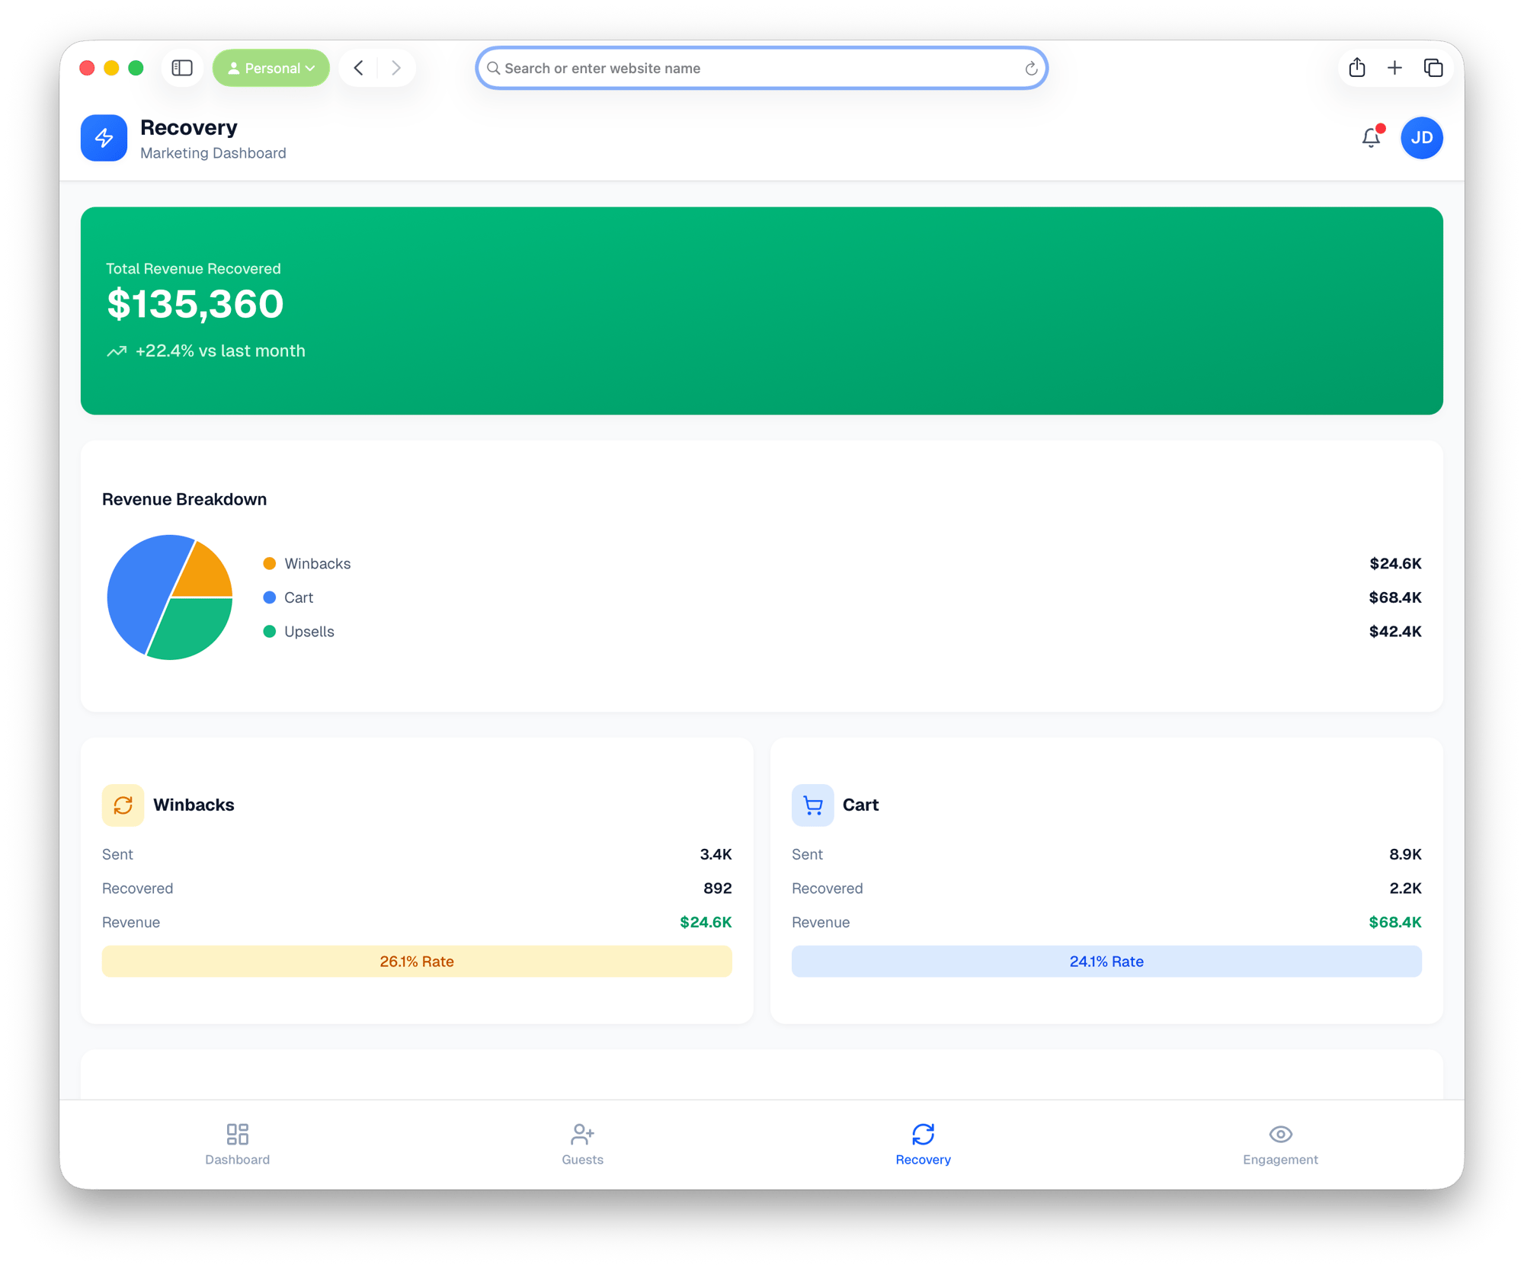Click the lightning bolt app logo
1524x1268 pixels.
104,138
